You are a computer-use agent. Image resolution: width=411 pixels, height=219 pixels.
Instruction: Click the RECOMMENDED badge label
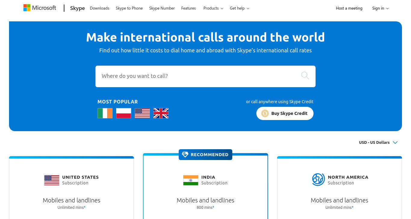209,155
